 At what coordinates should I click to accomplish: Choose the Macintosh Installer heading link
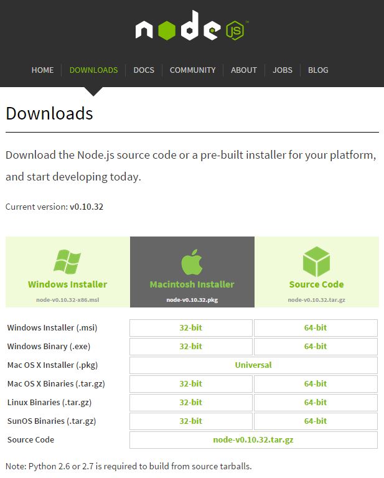click(x=192, y=284)
